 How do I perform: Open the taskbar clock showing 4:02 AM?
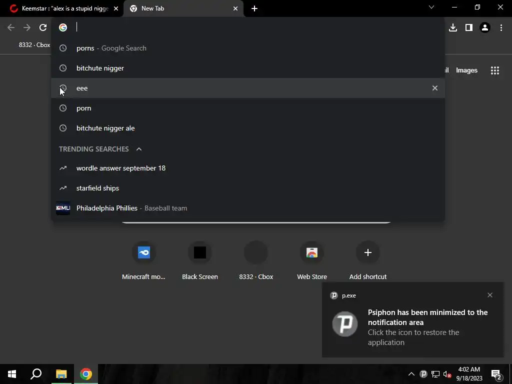[x=469, y=374]
